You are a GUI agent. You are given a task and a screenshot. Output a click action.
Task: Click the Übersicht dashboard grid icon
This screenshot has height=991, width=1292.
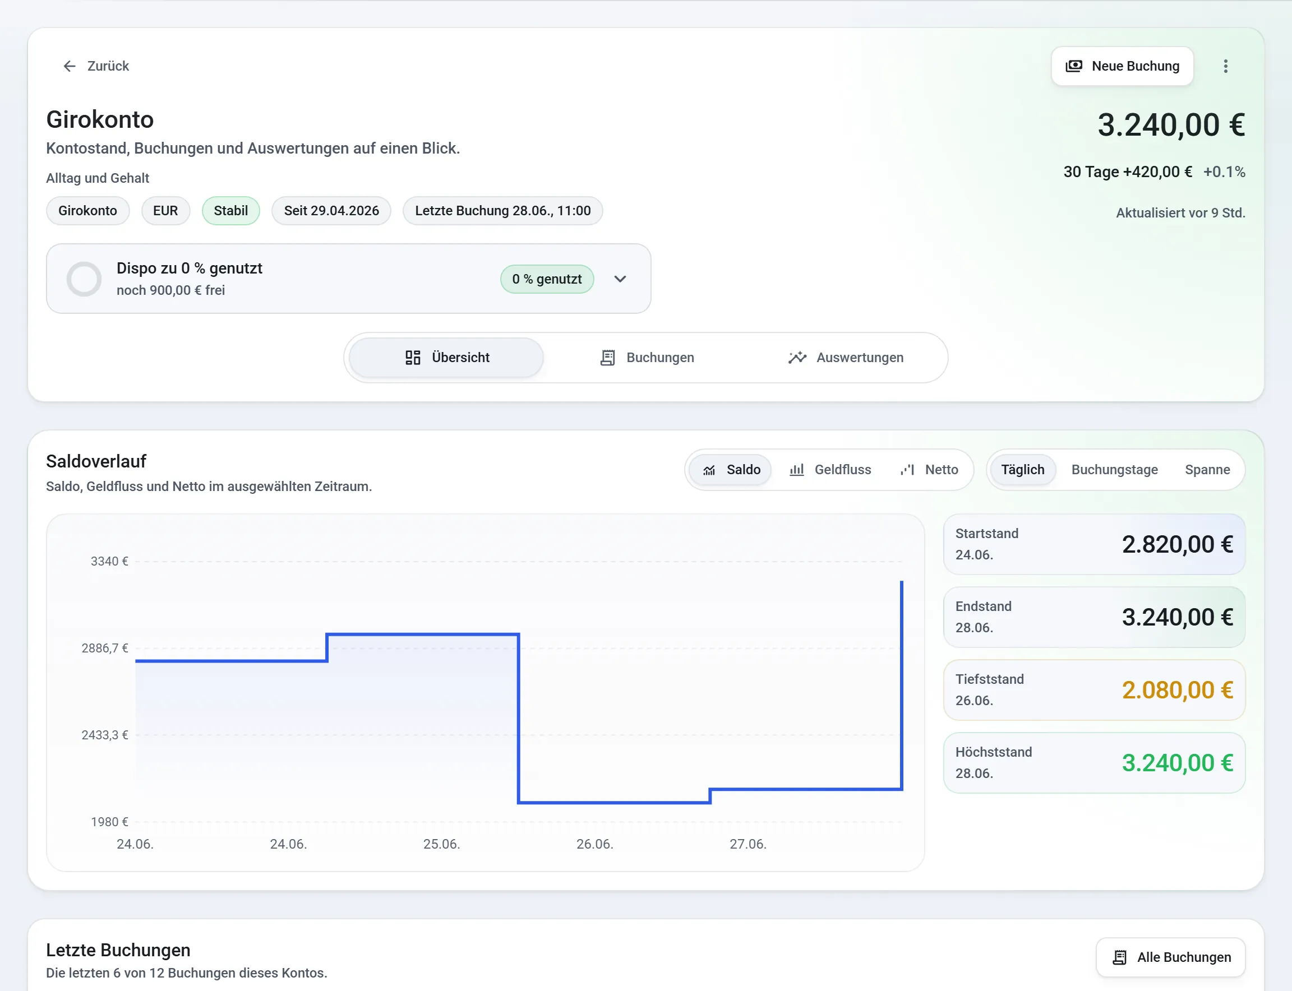coord(413,358)
